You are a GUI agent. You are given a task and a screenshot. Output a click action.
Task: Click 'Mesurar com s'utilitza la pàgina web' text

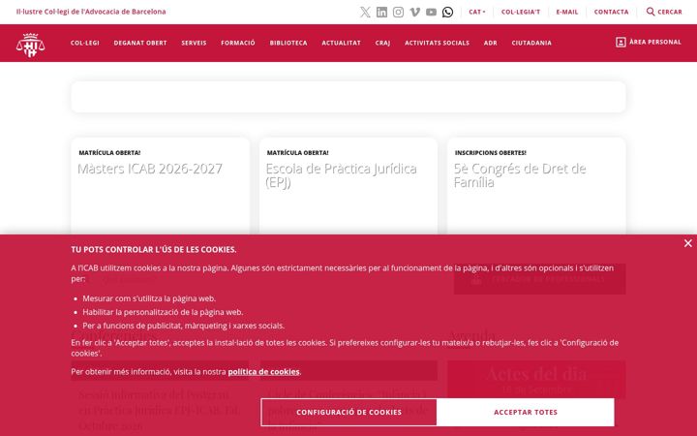click(149, 298)
